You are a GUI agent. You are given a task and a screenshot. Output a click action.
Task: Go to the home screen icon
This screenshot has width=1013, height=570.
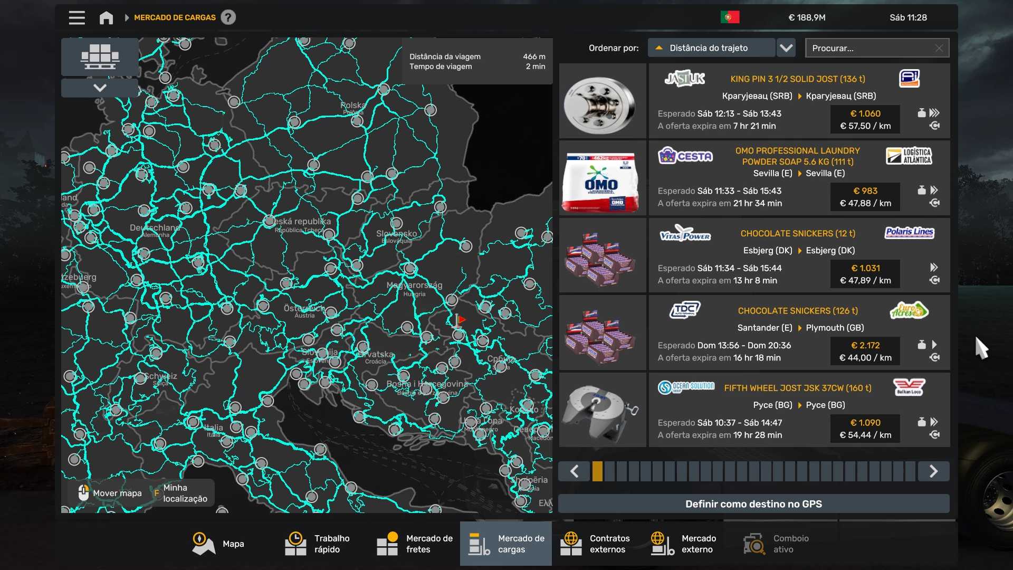coord(106,18)
